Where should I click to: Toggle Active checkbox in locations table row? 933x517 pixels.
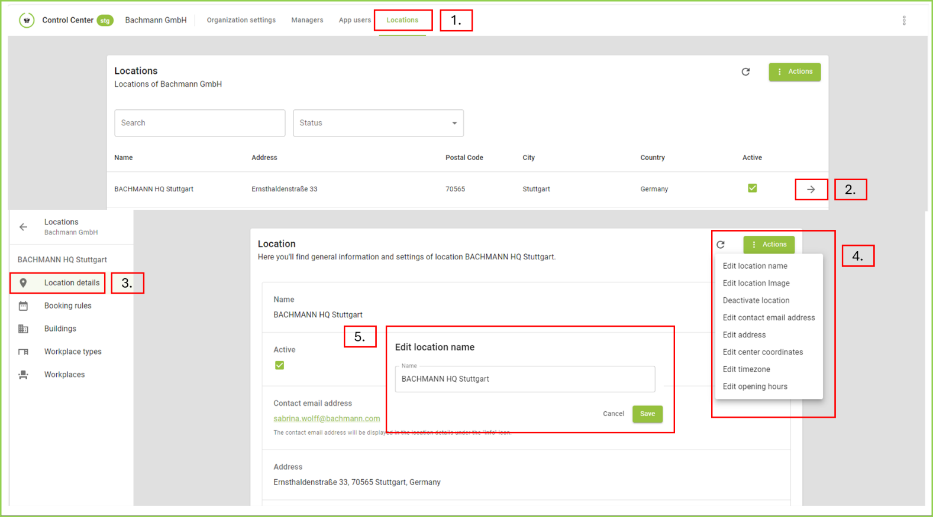pyautogui.click(x=752, y=188)
